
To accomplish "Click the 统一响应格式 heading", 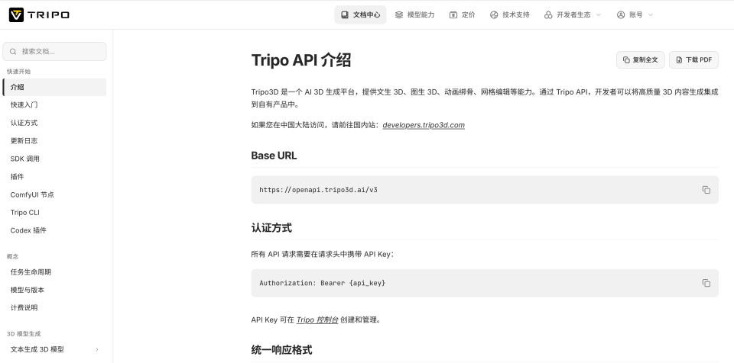I will 282,350.
